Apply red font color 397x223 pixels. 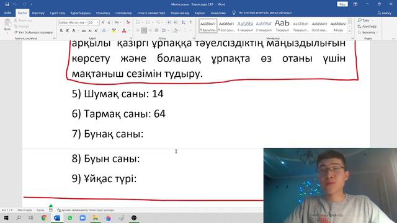pos(124,30)
